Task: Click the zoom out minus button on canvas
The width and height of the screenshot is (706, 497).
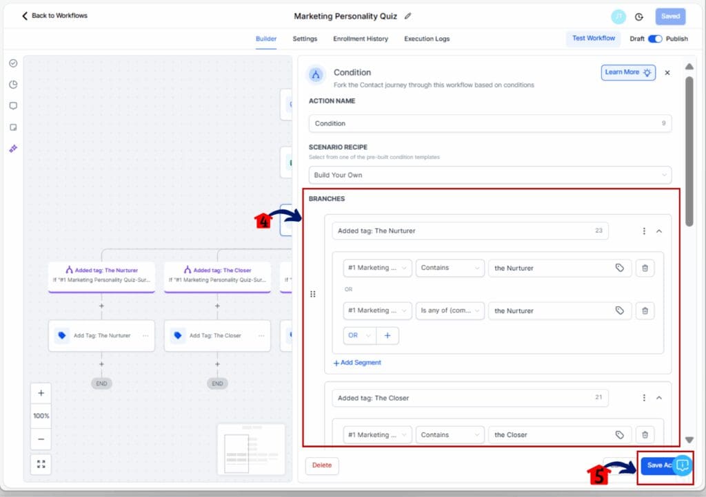Action: 41,438
